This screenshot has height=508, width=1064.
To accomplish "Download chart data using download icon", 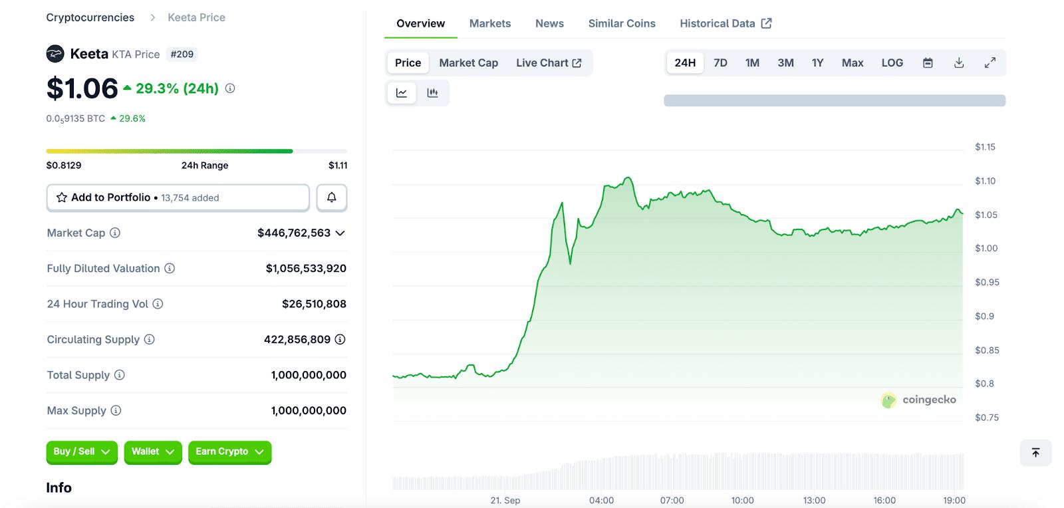I will coord(959,63).
